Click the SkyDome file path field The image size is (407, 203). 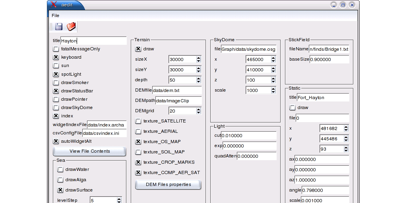[248, 49]
